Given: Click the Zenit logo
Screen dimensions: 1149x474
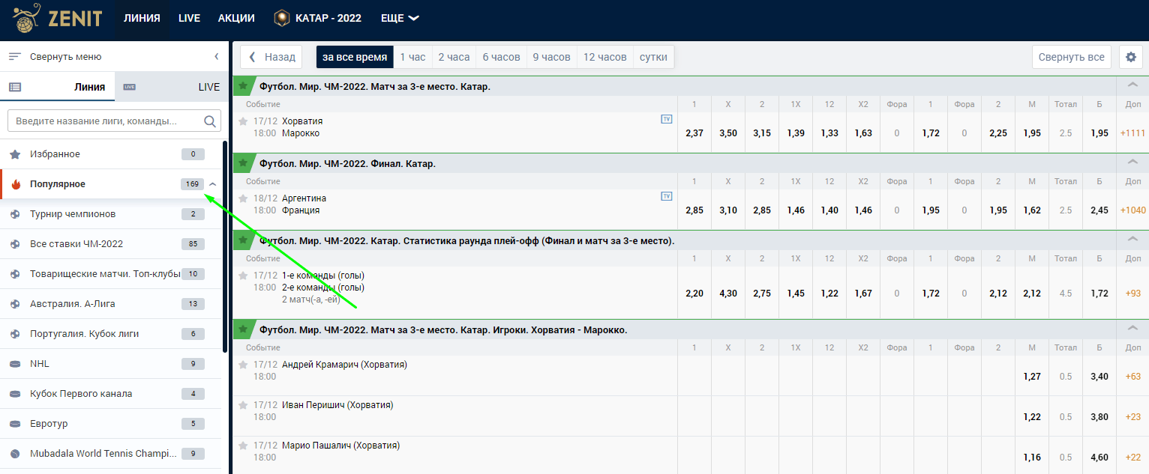Looking at the screenshot, I should point(58,19).
